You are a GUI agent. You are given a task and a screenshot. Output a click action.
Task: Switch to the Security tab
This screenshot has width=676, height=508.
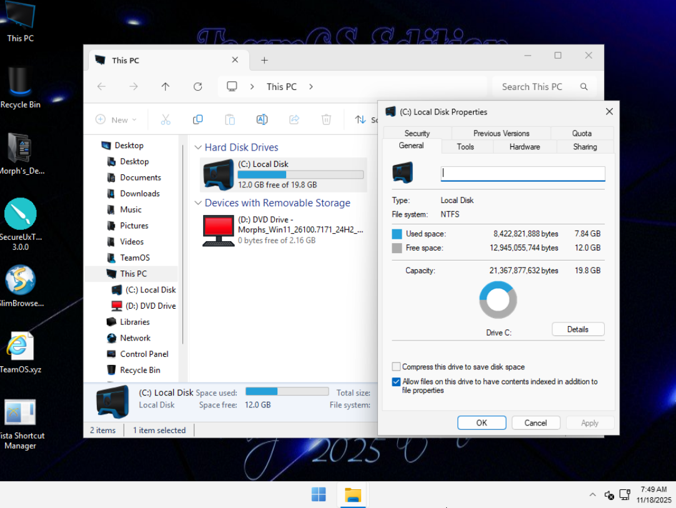417,133
